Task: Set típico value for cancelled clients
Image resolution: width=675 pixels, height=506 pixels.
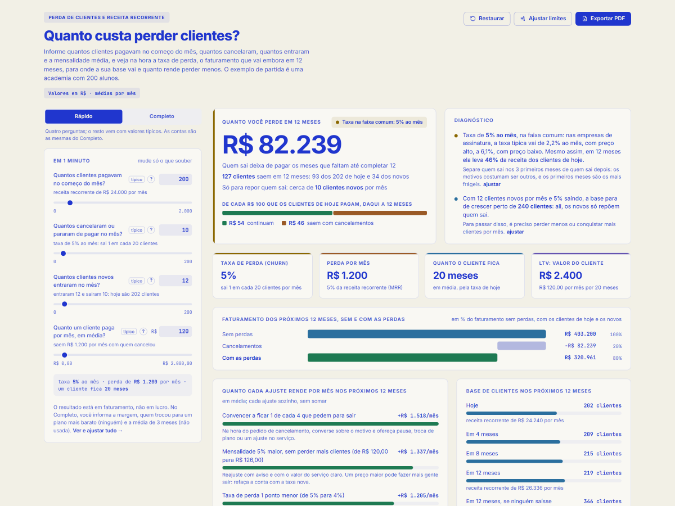Action: pyautogui.click(x=136, y=230)
